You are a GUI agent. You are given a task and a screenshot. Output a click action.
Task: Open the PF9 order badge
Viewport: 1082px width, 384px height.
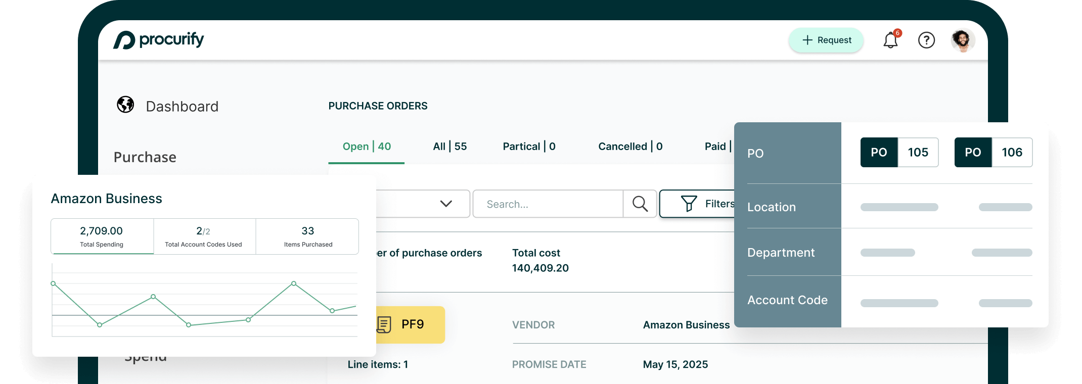coord(411,324)
